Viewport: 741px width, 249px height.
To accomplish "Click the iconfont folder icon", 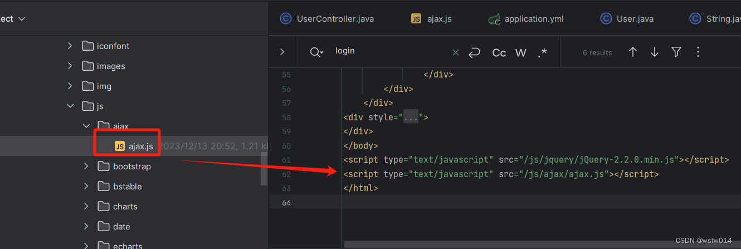I will pos(87,46).
